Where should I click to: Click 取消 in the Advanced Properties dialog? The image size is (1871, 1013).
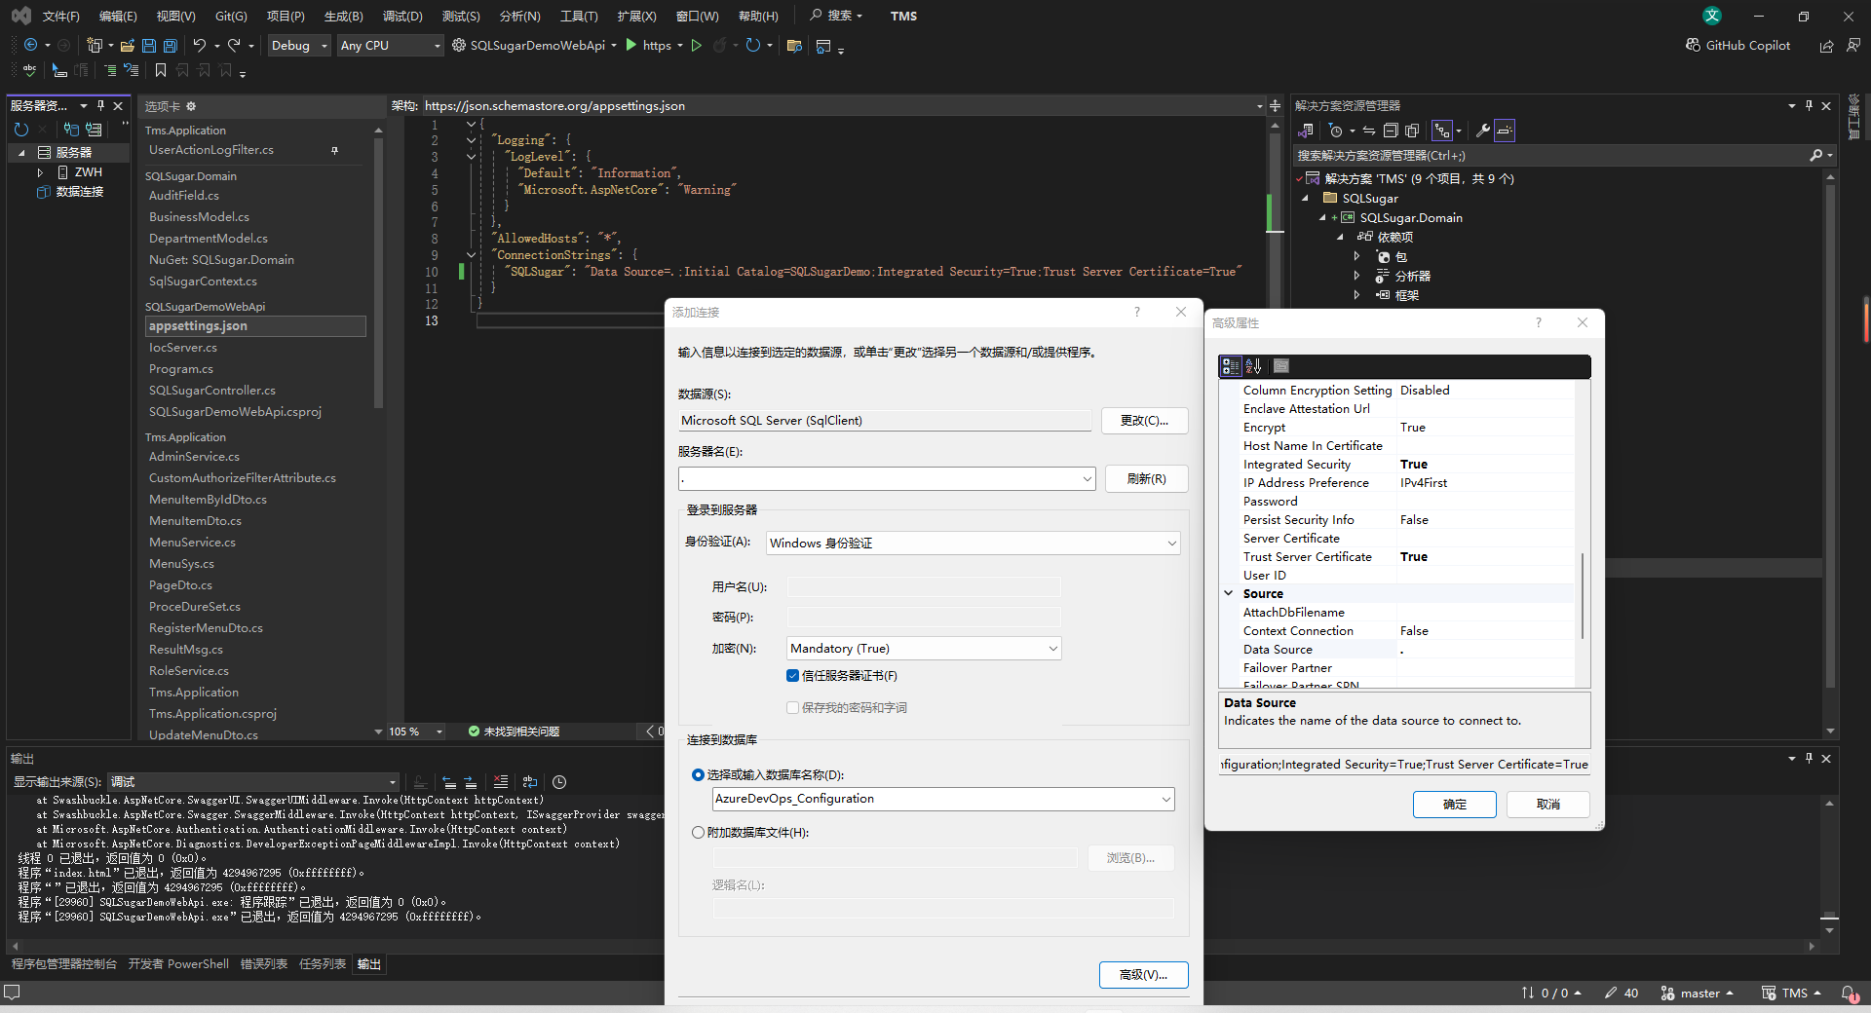(1547, 804)
